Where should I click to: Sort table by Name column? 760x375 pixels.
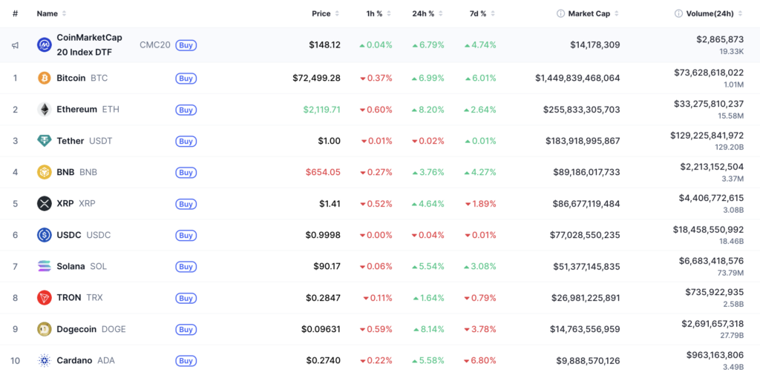52,13
